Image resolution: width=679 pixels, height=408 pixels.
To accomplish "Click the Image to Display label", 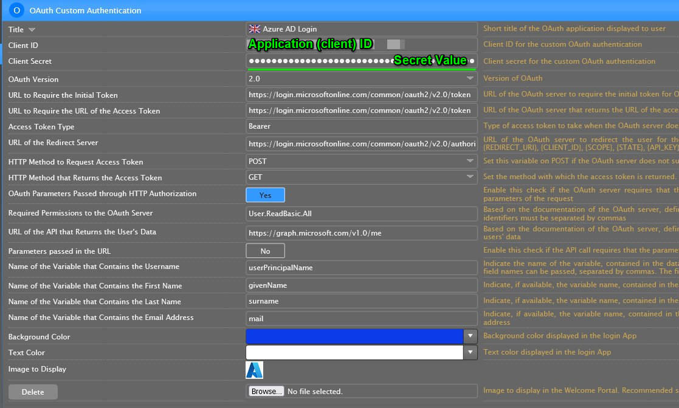I will pos(37,369).
